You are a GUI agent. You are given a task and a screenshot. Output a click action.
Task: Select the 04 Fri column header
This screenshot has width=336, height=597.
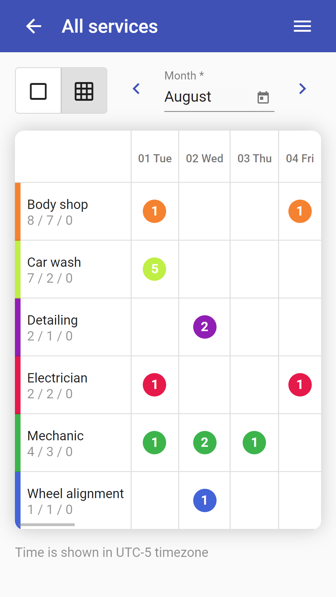click(x=300, y=158)
